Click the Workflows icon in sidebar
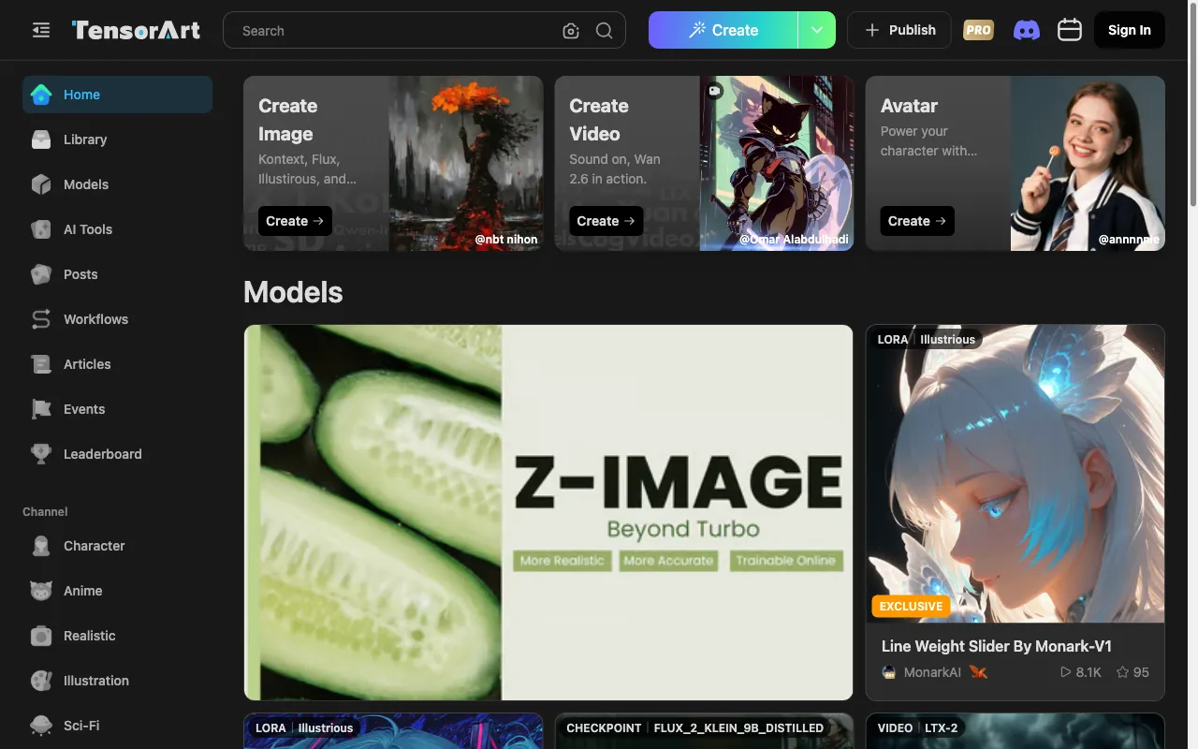1198x749 pixels. coord(41,319)
